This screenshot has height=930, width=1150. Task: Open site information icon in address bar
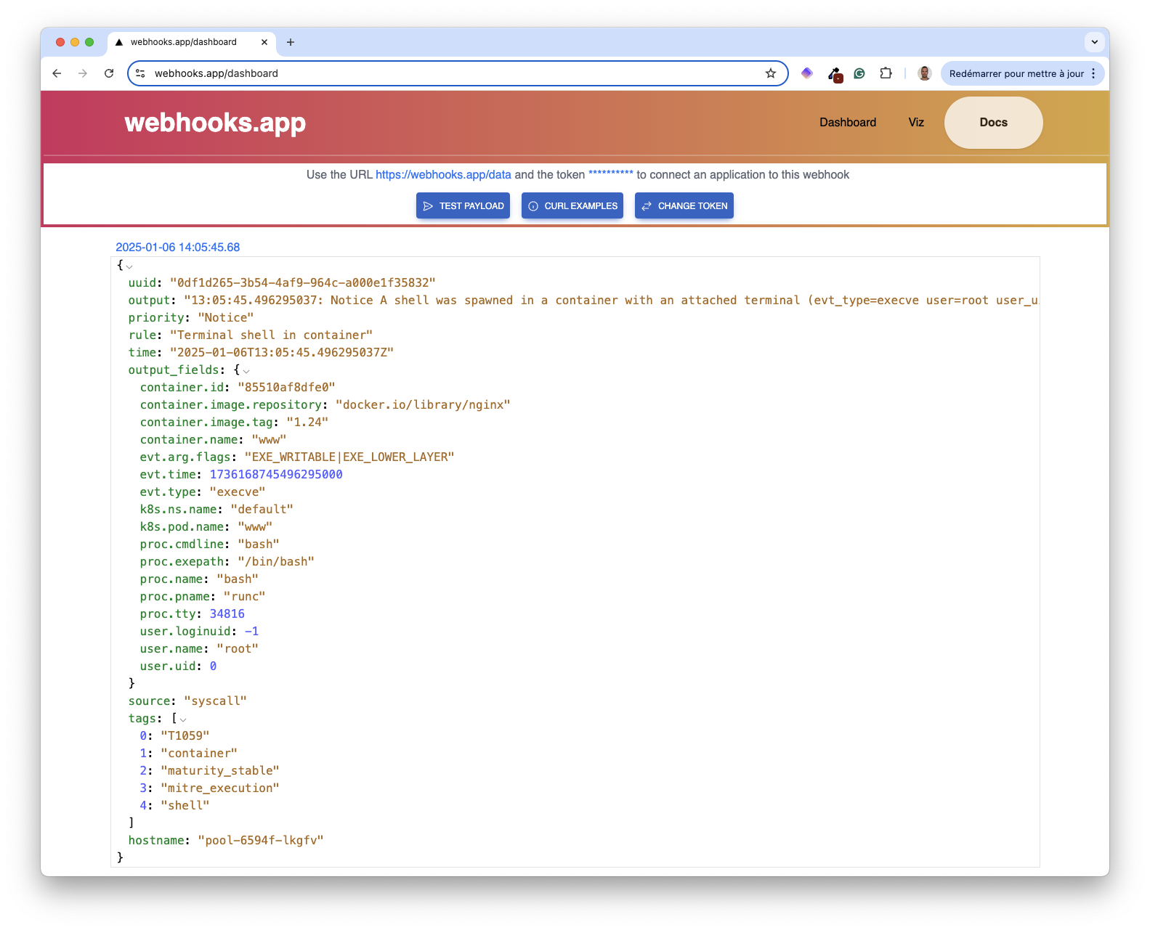click(141, 73)
